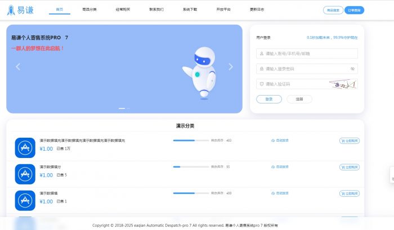This screenshot has width=394, height=230.
Task: Click the 登录 login button
Action: click(x=269, y=99)
